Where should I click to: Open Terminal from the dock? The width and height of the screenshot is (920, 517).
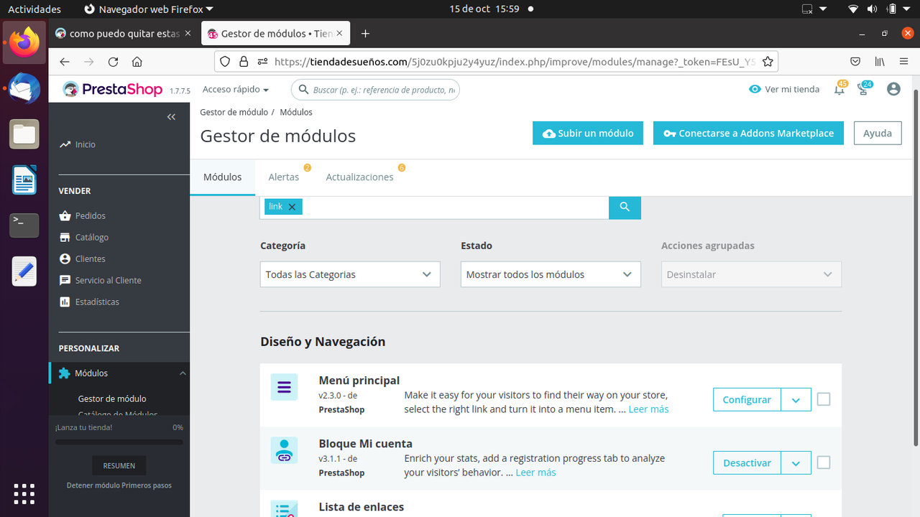point(24,225)
